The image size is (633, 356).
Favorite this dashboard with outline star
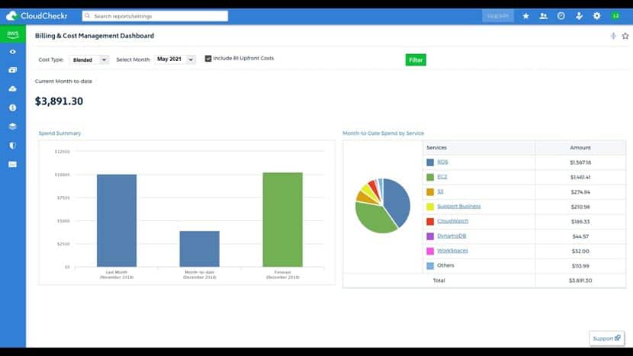pos(625,36)
